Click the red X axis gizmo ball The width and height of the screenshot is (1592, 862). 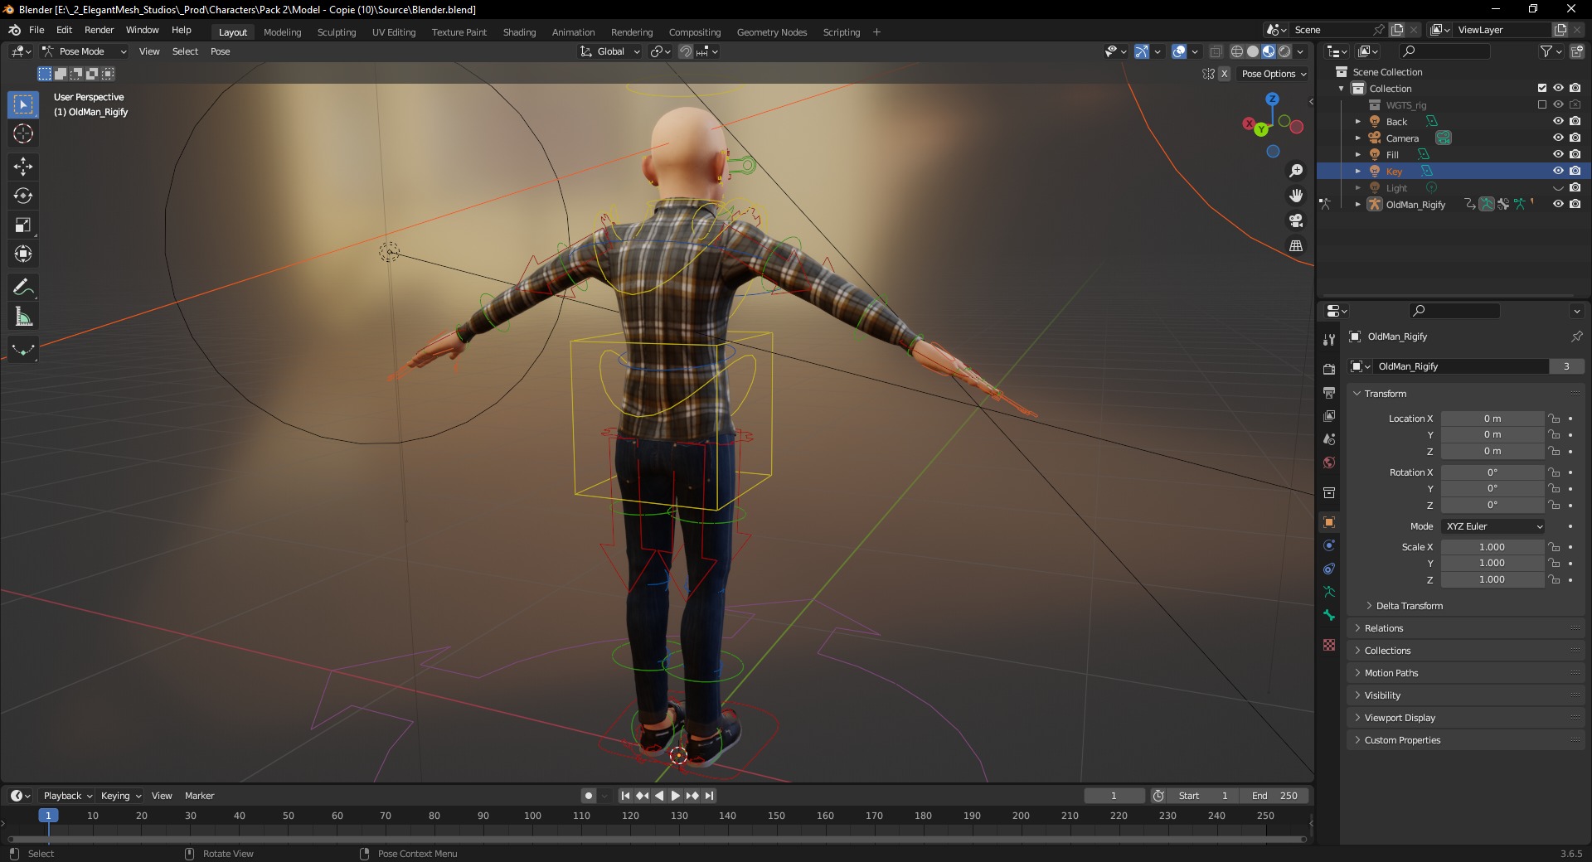(x=1248, y=123)
